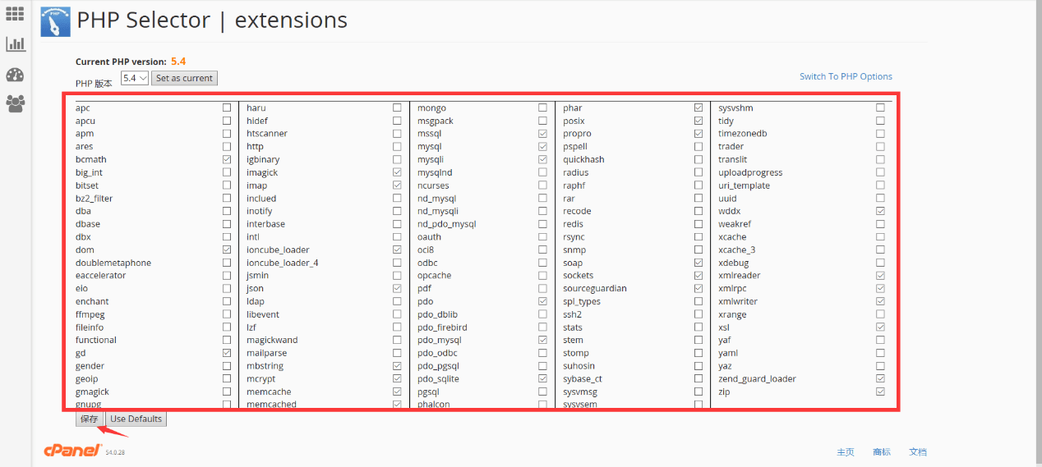Viewport: 1042px width, 467px height.
Task: Enable the redis extension checkbox
Action: [x=699, y=224]
